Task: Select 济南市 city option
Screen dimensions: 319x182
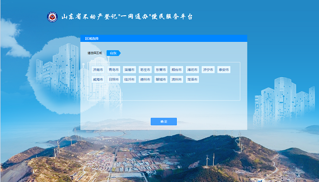Action: pos(98,70)
